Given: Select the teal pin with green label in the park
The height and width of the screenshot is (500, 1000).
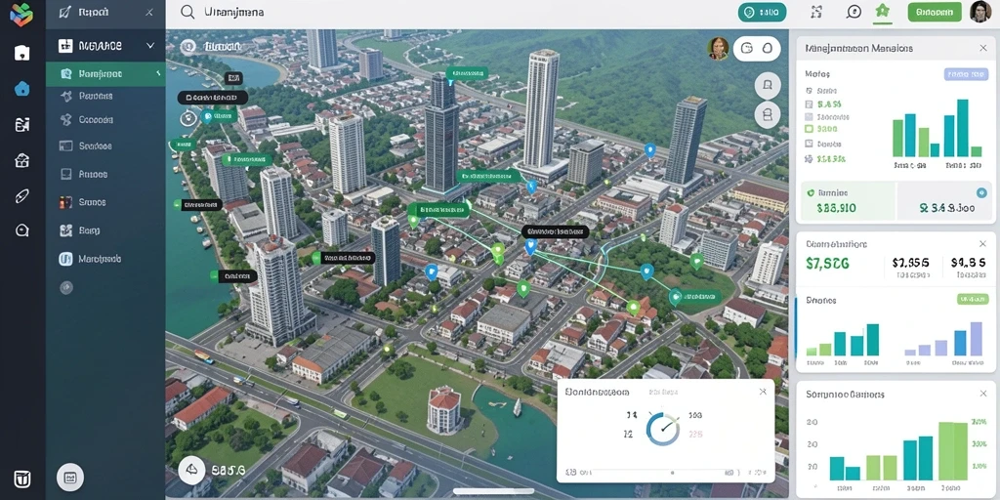Looking at the screenshot, I should pos(675,297).
